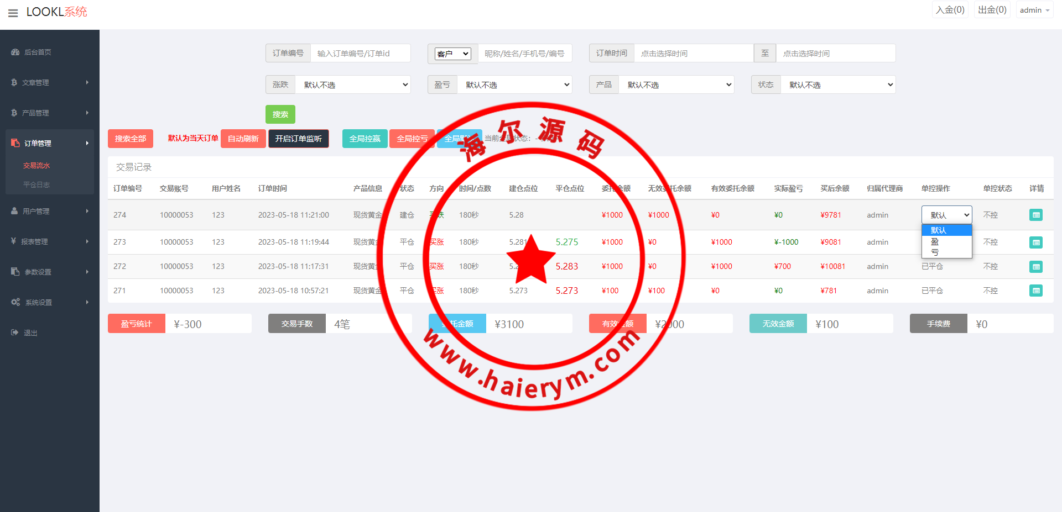Image resolution: width=1062 pixels, height=512 pixels.
Task: Open 交易流水 submenu item
Action: click(x=37, y=166)
